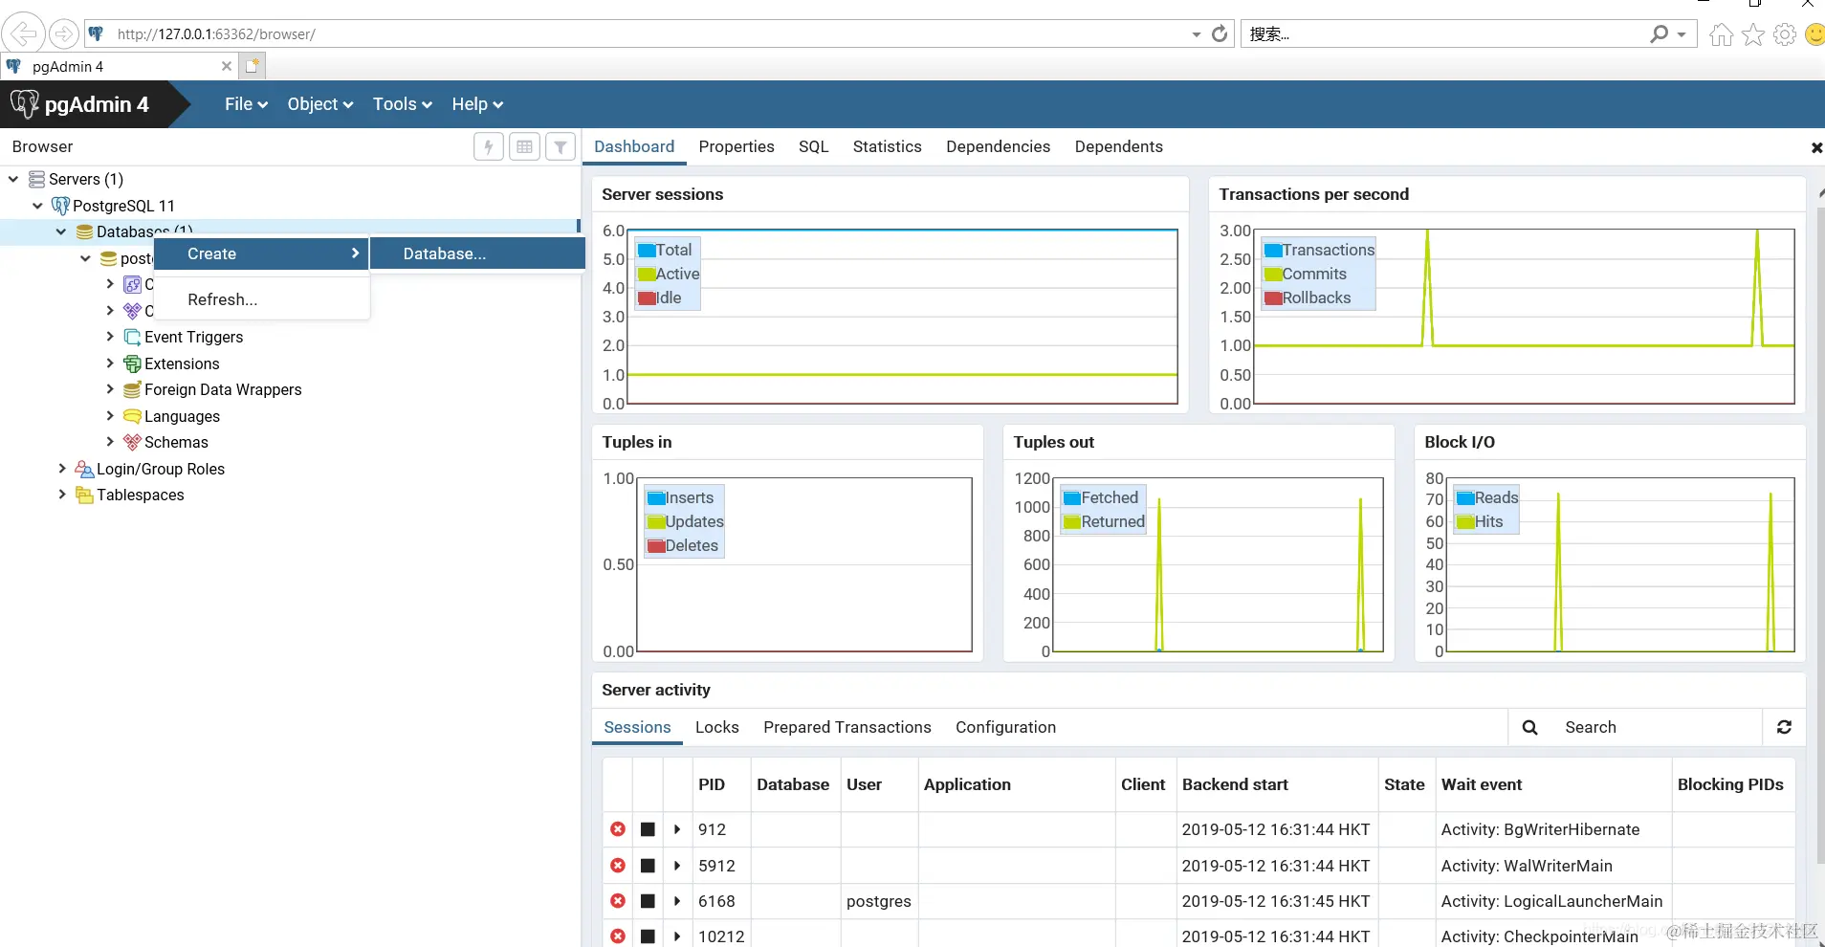
Task: Collapse the Databases node
Action: [61, 231]
